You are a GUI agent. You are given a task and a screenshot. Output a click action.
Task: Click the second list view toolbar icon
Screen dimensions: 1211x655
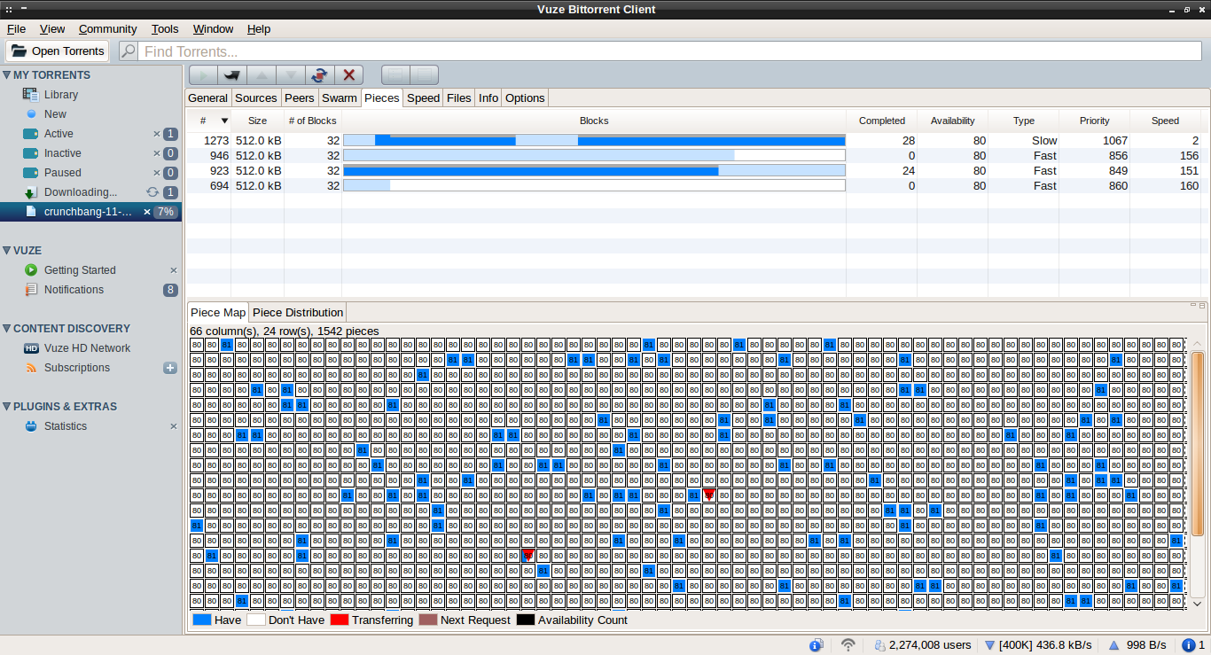point(424,75)
